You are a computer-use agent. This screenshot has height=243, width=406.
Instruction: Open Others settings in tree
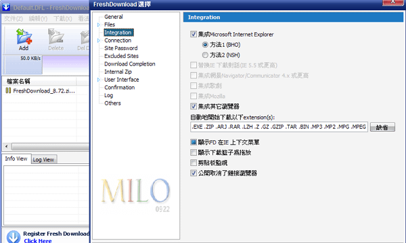click(112, 103)
